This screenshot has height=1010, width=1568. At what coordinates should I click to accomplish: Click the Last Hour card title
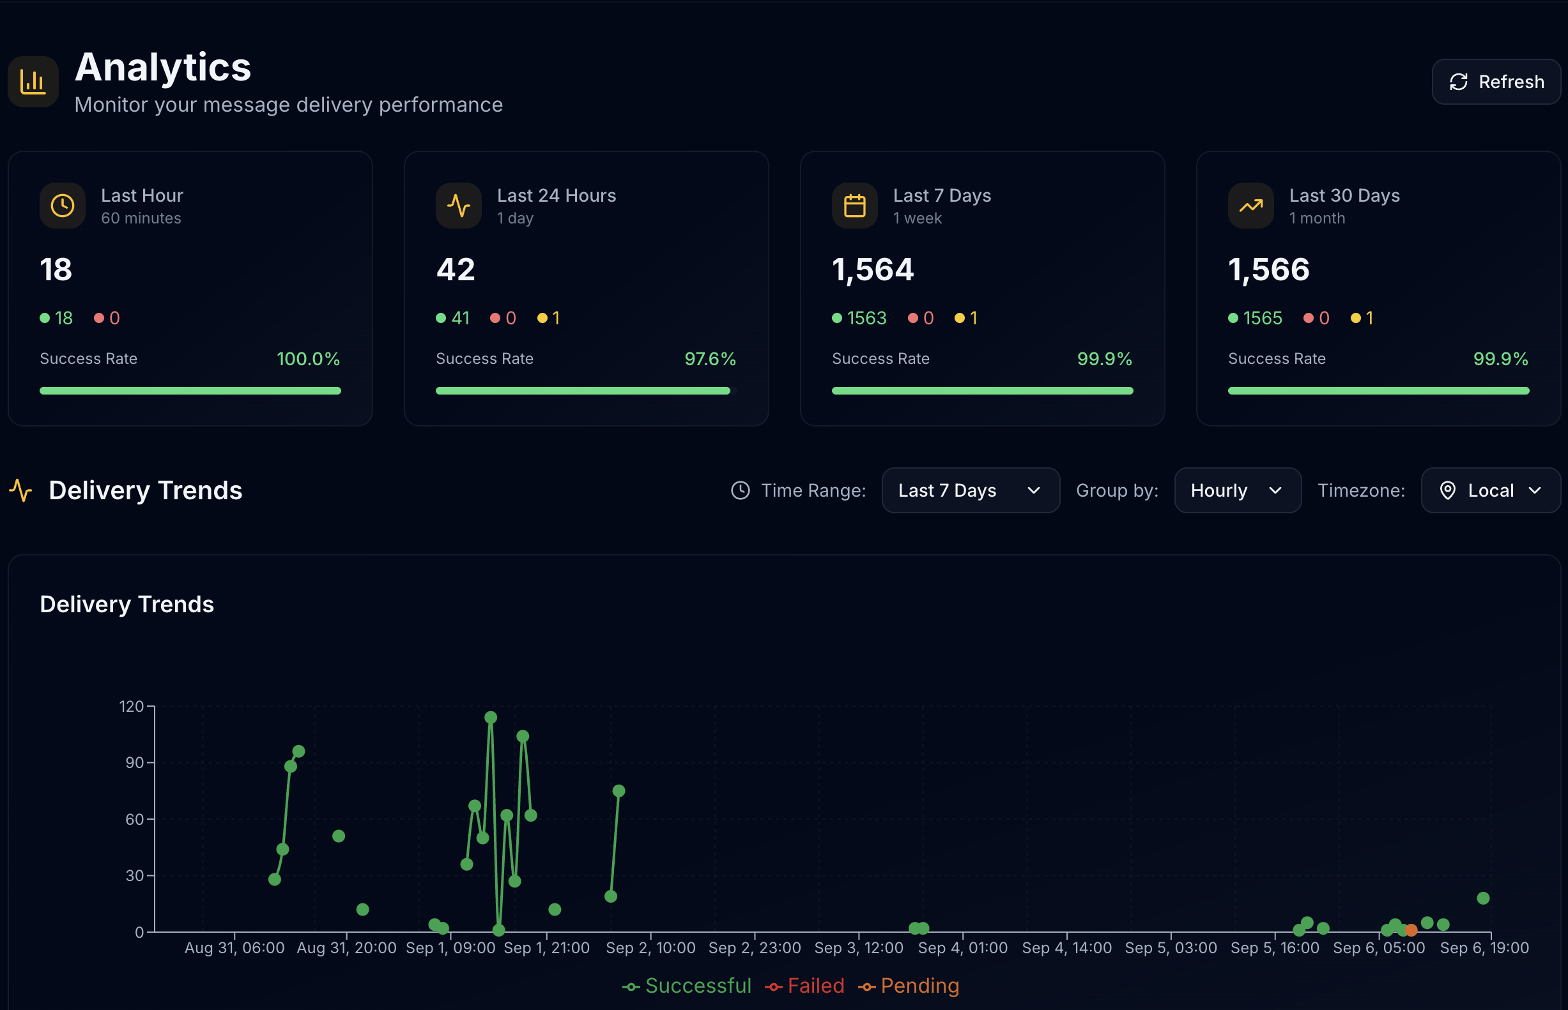(142, 195)
